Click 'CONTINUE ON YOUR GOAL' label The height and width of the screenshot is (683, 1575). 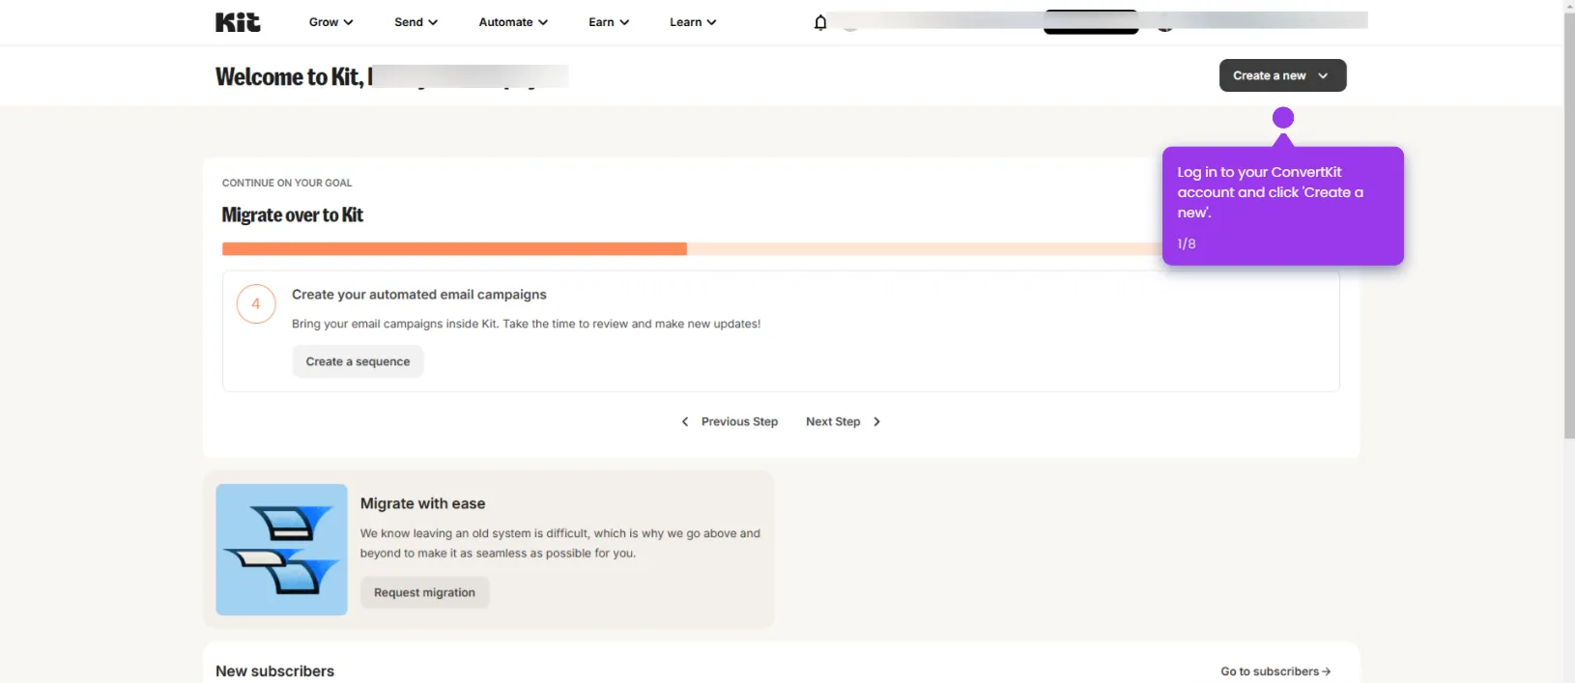point(287,183)
